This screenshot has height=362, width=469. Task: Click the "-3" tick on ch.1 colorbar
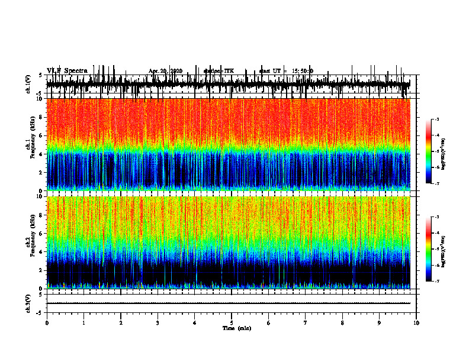coord(436,119)
